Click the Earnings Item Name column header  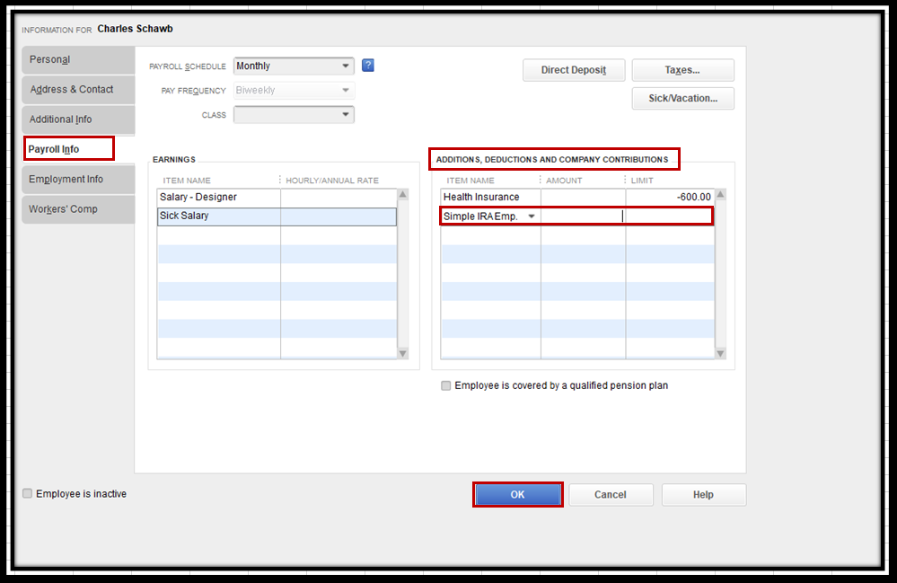tap(187, 181)
